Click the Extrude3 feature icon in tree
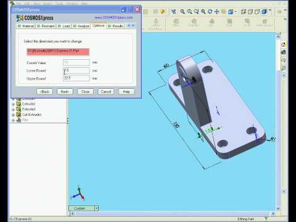This screenshot has width=296, height=222. 18,109
